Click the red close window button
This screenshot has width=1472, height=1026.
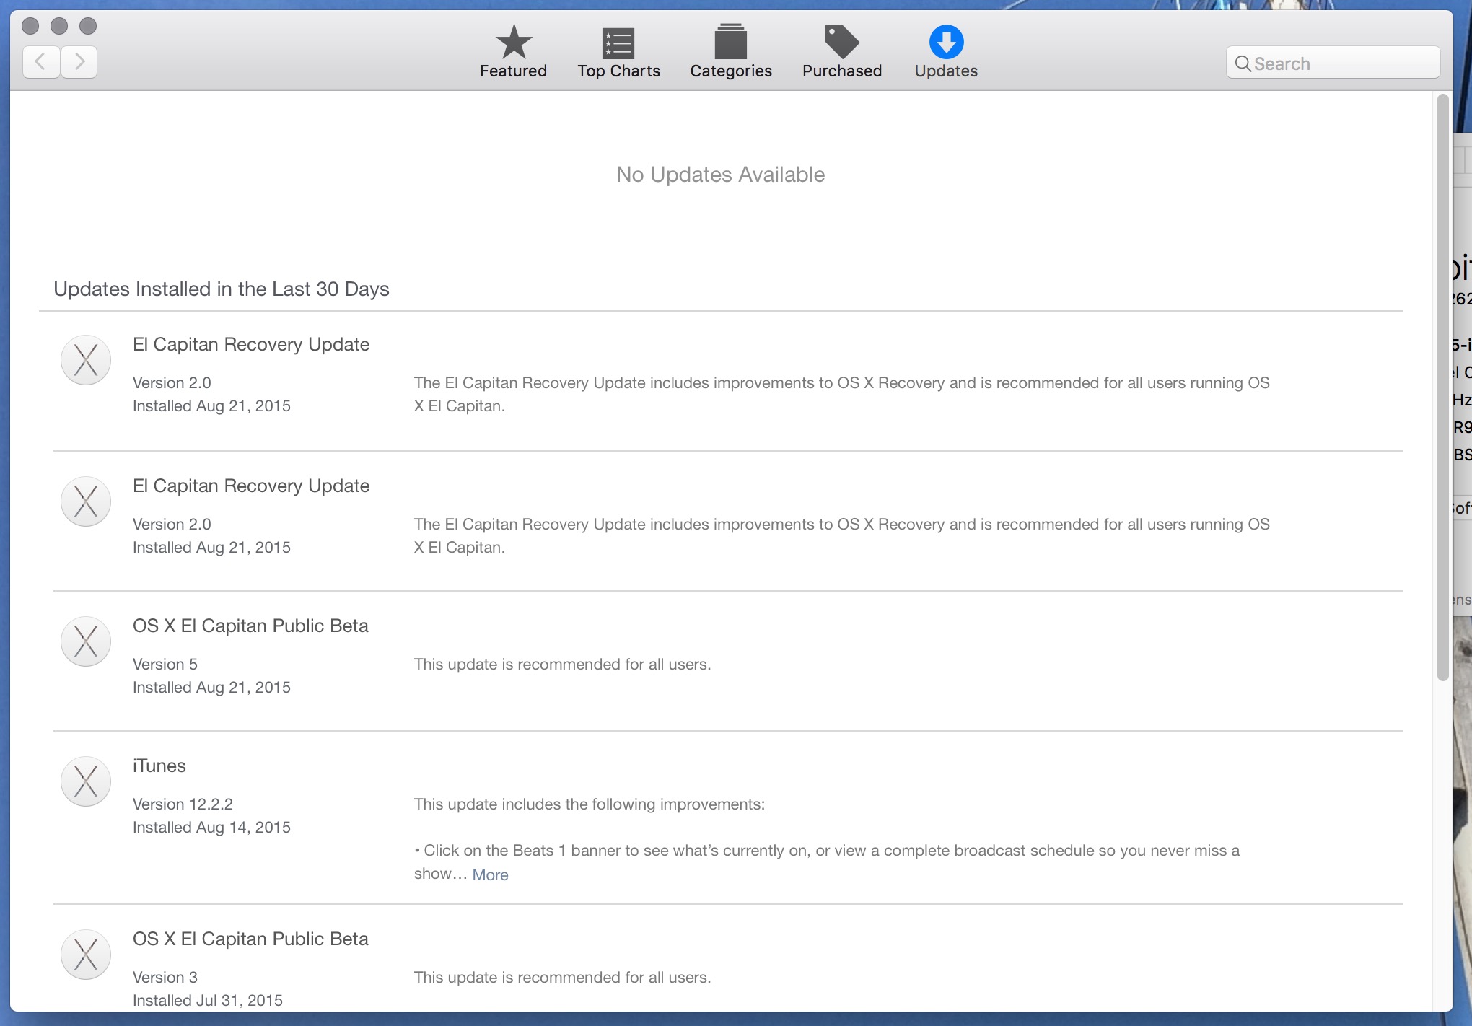(30, 26)
